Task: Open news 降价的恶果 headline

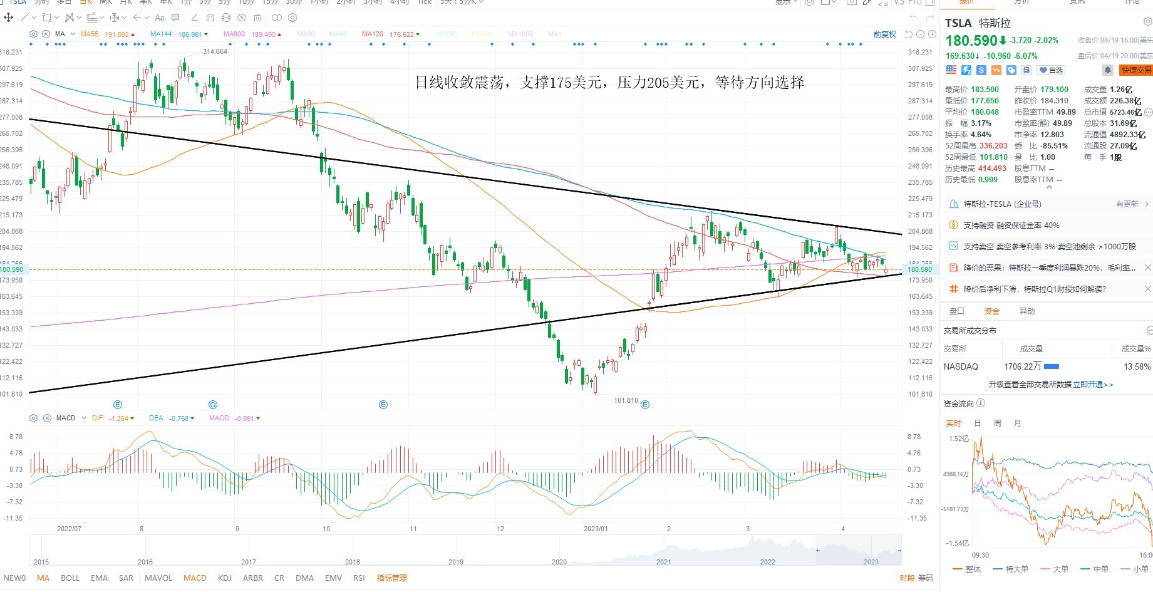Action: pos(1050,268)
